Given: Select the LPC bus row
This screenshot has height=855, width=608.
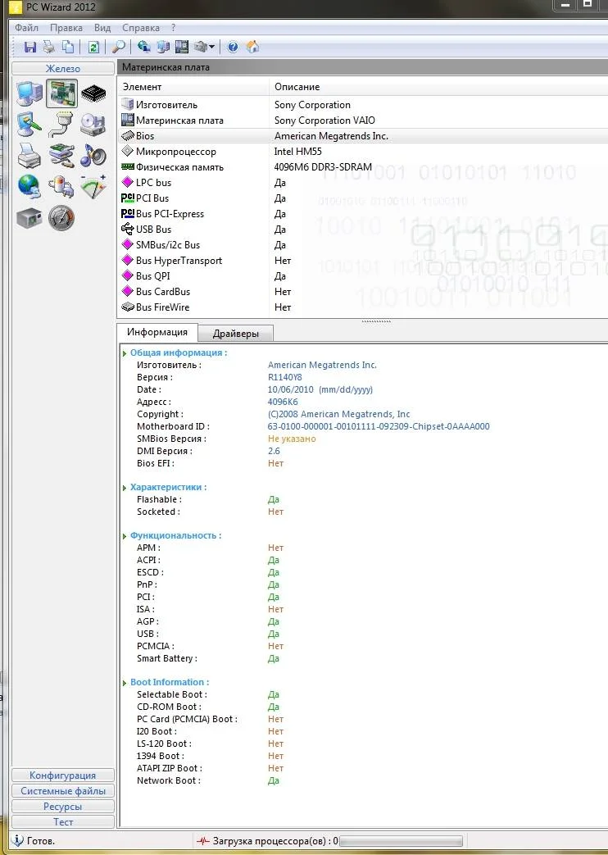Looking at the screenshot, I should pyautogui.click(x=363, y=183).
